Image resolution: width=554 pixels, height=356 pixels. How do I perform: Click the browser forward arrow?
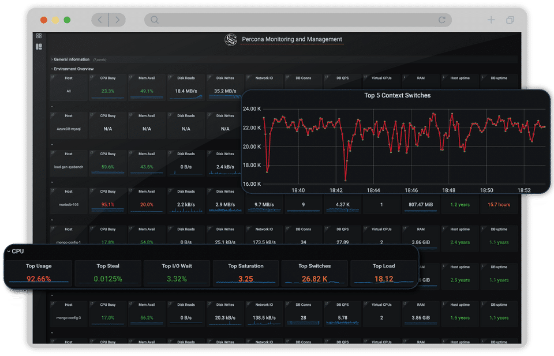(x=117, y=20)
